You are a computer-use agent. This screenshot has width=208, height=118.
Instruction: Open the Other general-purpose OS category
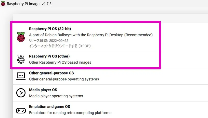click(x=110, y=76)
